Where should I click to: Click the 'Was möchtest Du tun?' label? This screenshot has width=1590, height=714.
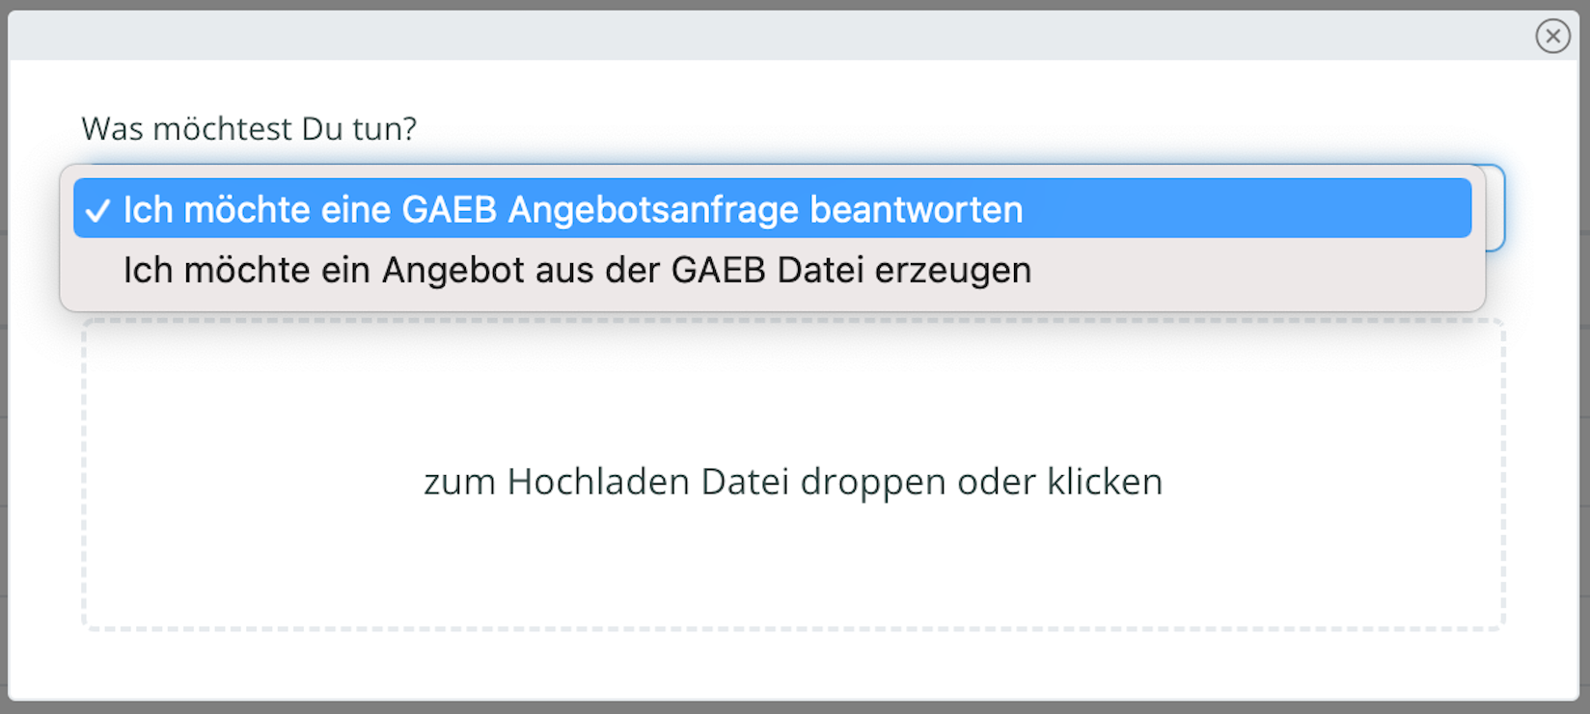tap(249, 128)
